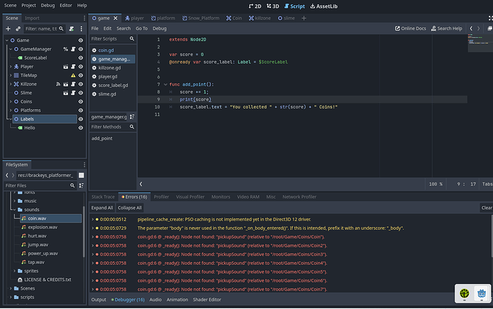This screenshot has height=309, width=493.
Task: Open Slime scene in editor icon
Action: [66, 93]
